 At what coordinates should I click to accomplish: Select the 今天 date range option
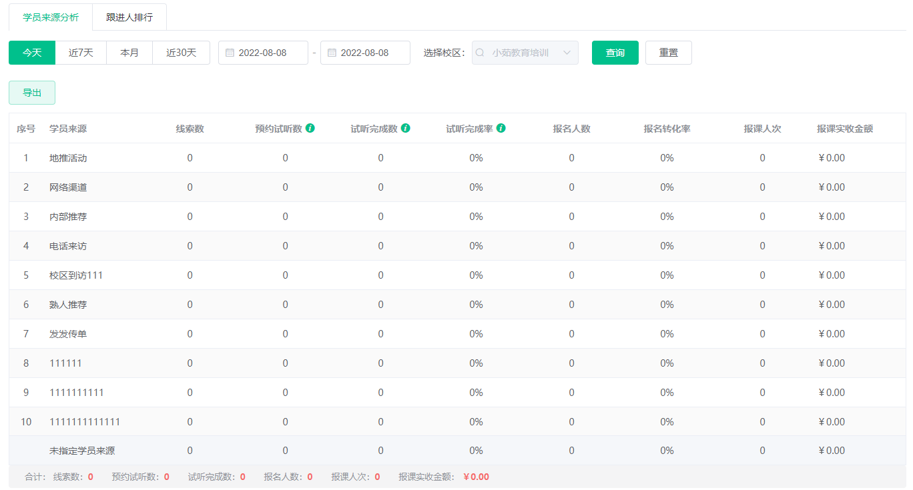coord(32,53)
